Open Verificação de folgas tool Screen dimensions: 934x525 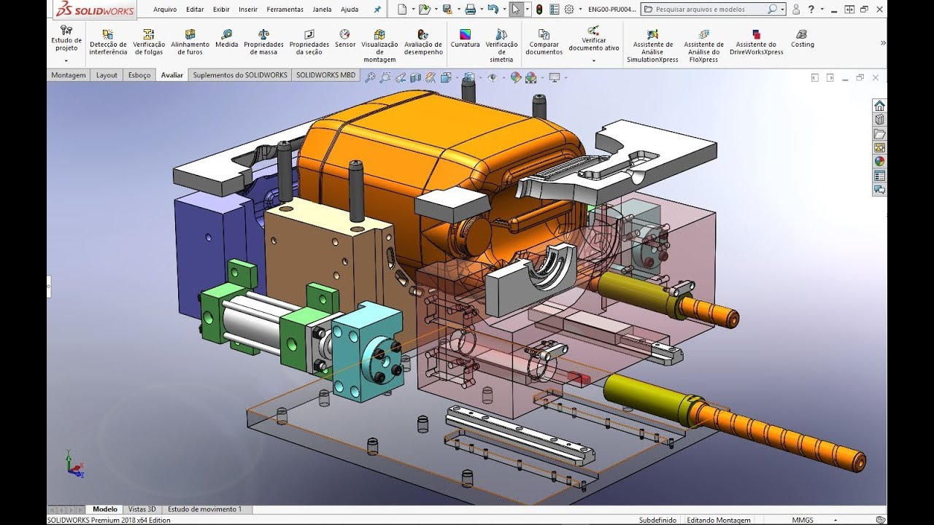[149, 43]
